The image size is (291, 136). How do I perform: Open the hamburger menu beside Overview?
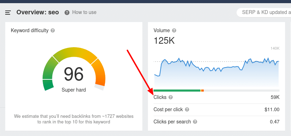[8, 13]
